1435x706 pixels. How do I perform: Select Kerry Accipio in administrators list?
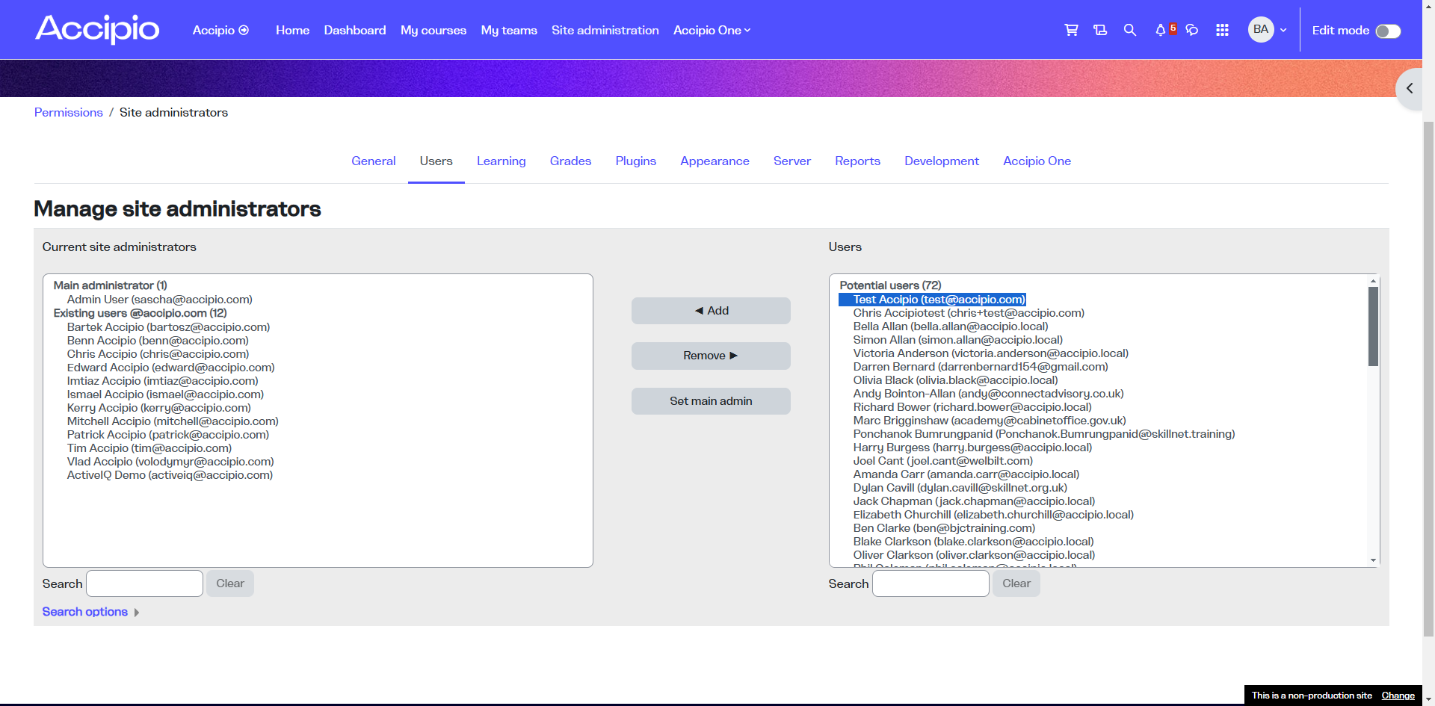(x=159, y=408)
